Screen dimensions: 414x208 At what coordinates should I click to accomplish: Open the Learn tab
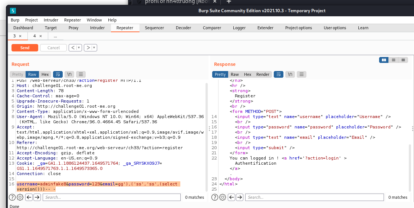pyautogui.click(x=363, y=28)
